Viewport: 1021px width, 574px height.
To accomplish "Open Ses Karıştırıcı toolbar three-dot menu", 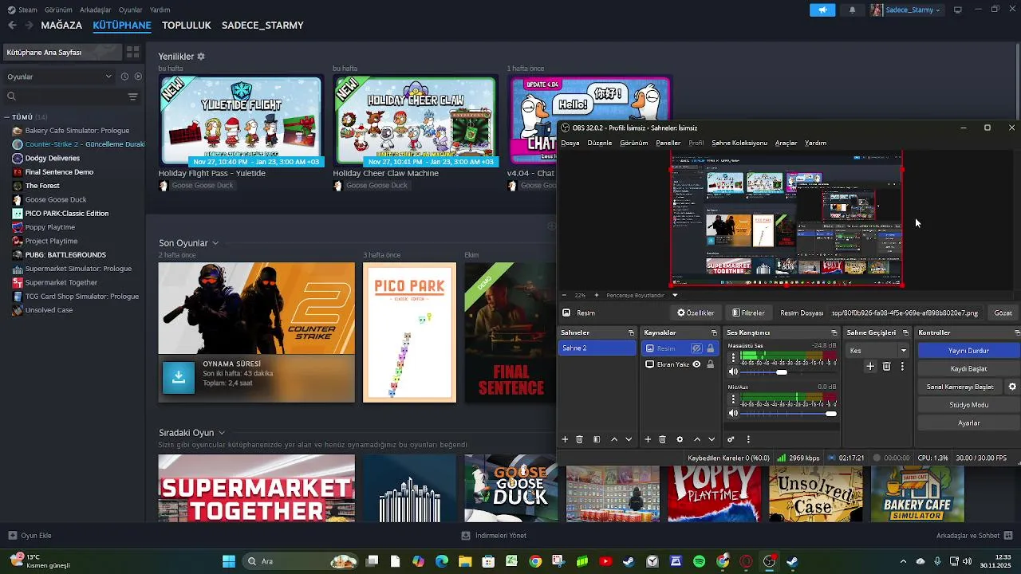I will [748, 439].
